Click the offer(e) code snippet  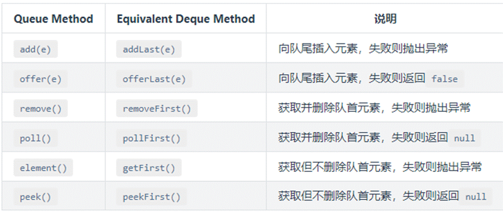40,79
